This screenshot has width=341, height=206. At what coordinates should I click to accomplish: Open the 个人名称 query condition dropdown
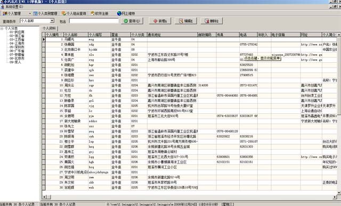click(x=52, y=21)
